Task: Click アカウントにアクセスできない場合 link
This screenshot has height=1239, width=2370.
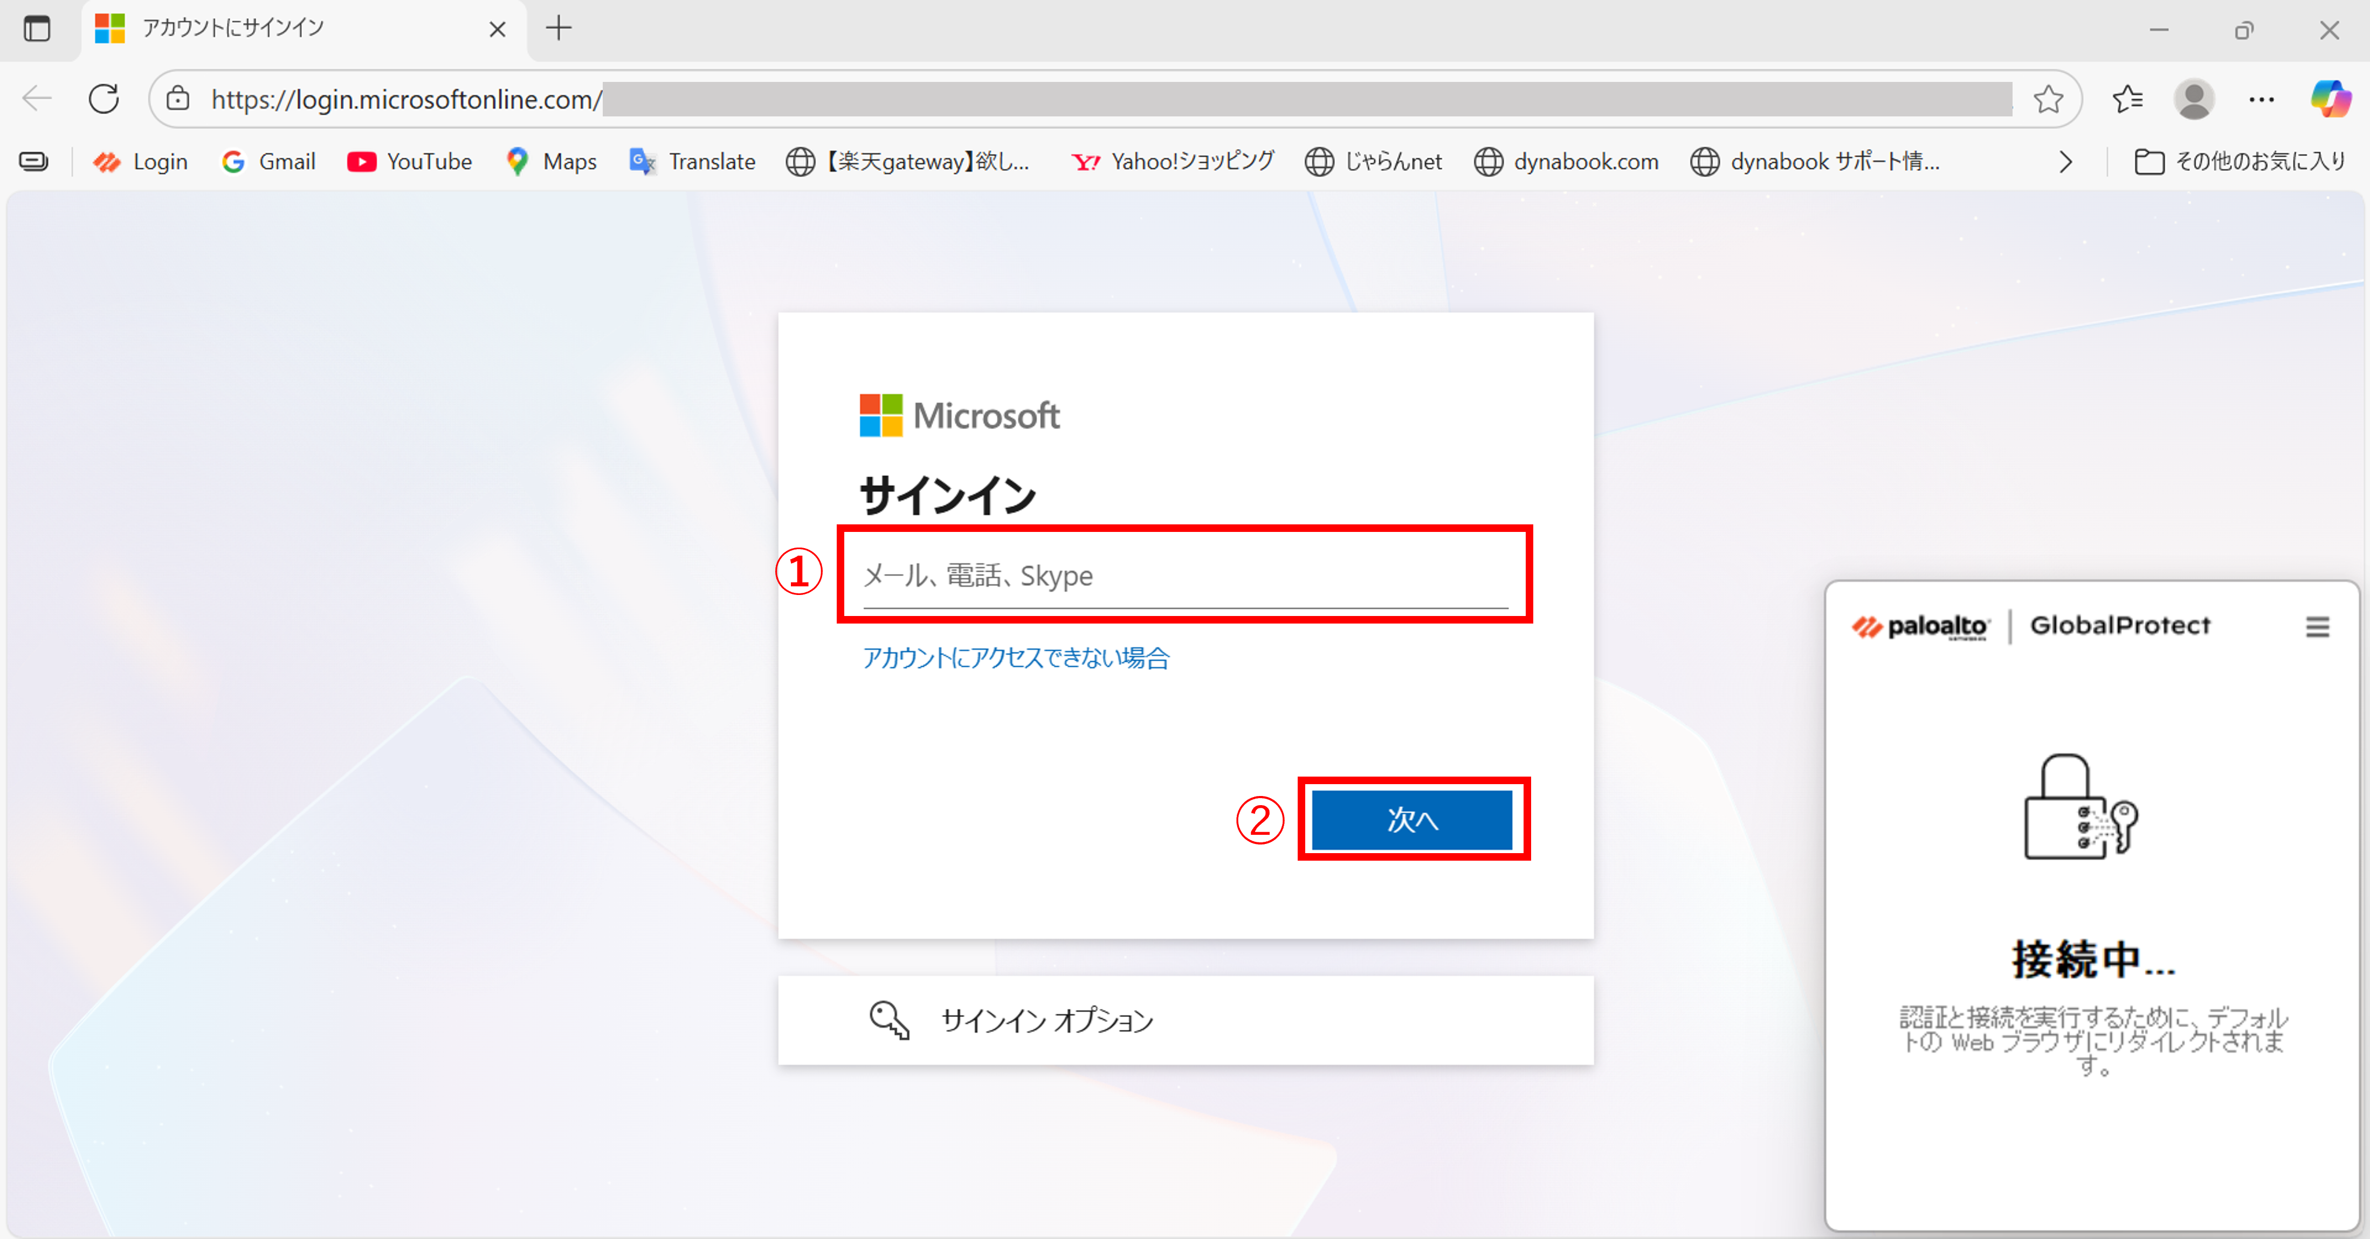Action: [1016, 657]
